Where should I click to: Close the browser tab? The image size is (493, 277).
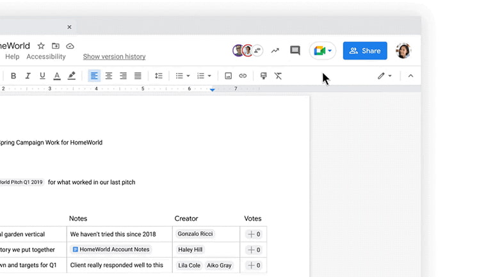(70, 27)
